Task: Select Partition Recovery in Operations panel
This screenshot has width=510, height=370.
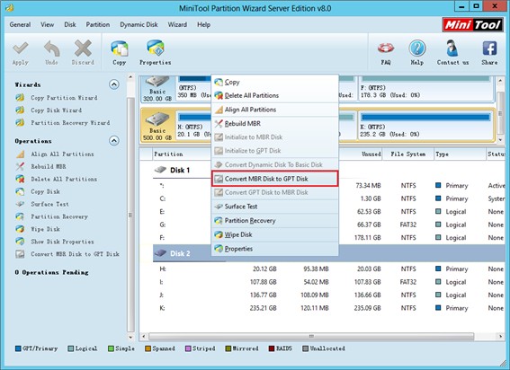Action: 59,216
